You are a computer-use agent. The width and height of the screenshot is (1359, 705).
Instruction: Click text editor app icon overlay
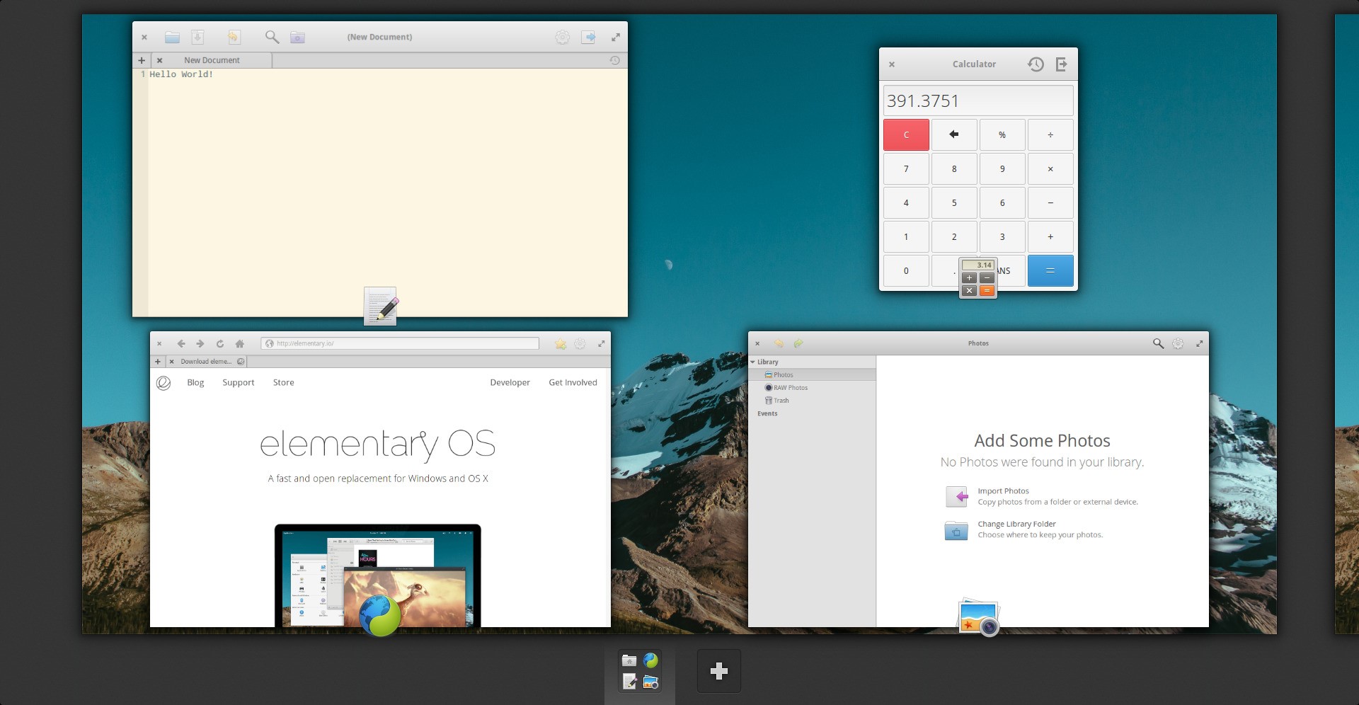coord(381,306)
